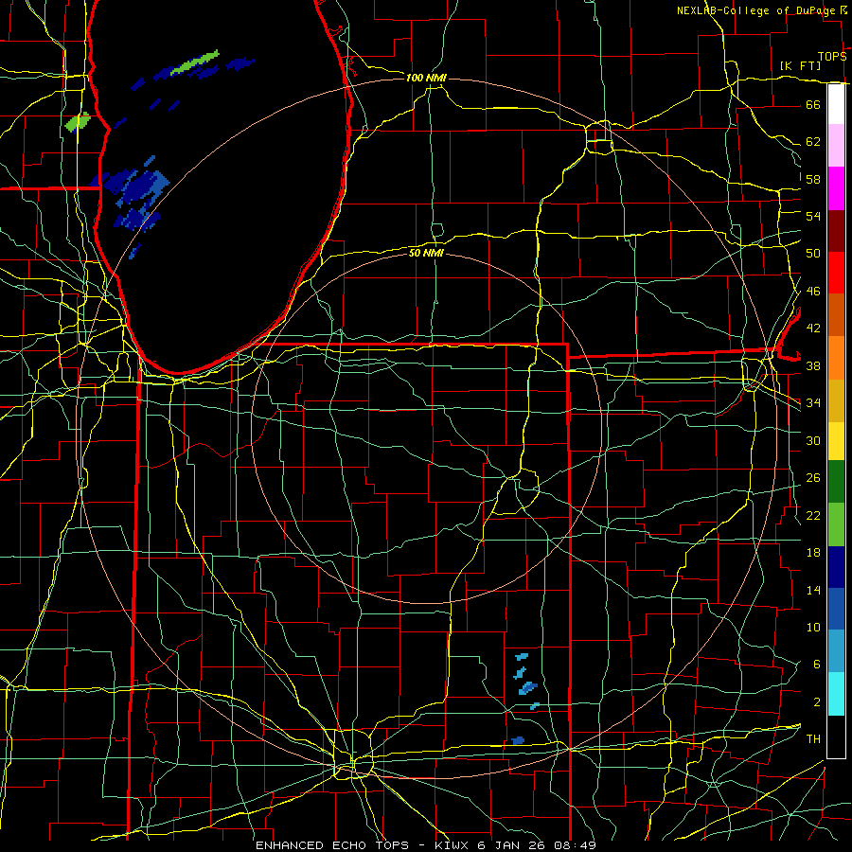Viewport: 852px width, 852px height.
Task: Pick the magenta legend color swatch
Action: (x=836, y=188)
